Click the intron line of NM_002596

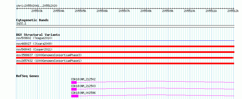pyautogui.click(x=156, y=95)
